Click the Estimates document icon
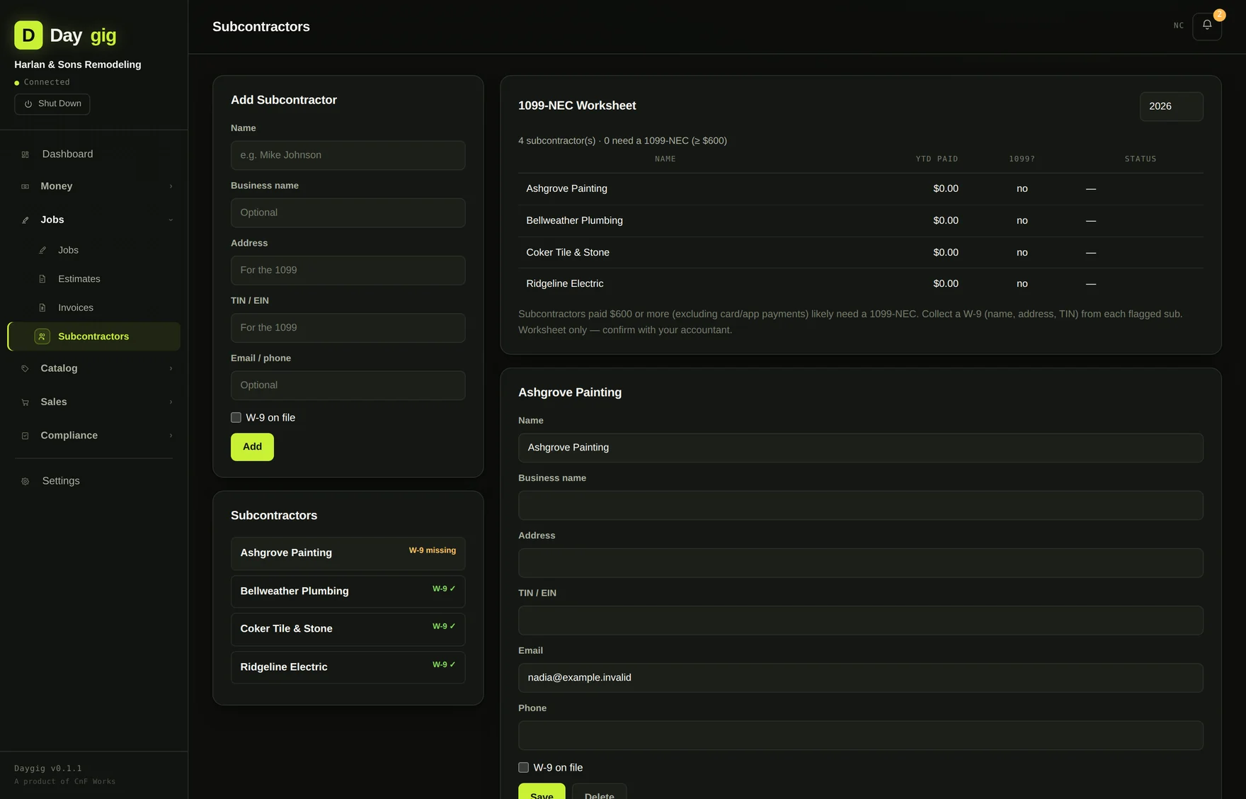Viewport: 1246px width, 799px height. coord(42,279)
